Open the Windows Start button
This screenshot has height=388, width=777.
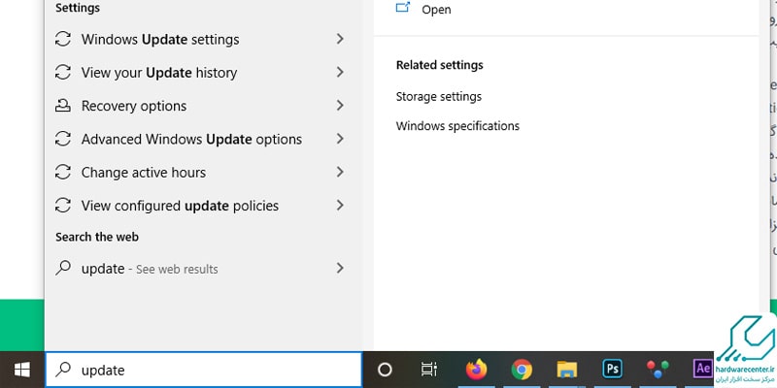pos(21,370)
